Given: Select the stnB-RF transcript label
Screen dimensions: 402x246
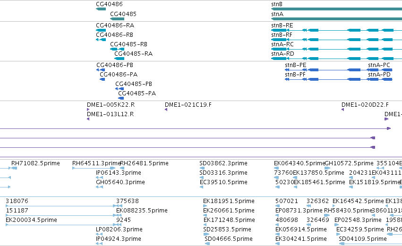Looking at the screenshot, I should click(x=282, y=35).
